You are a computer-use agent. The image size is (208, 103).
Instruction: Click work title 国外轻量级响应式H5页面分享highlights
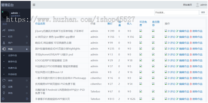pos(58,49)
